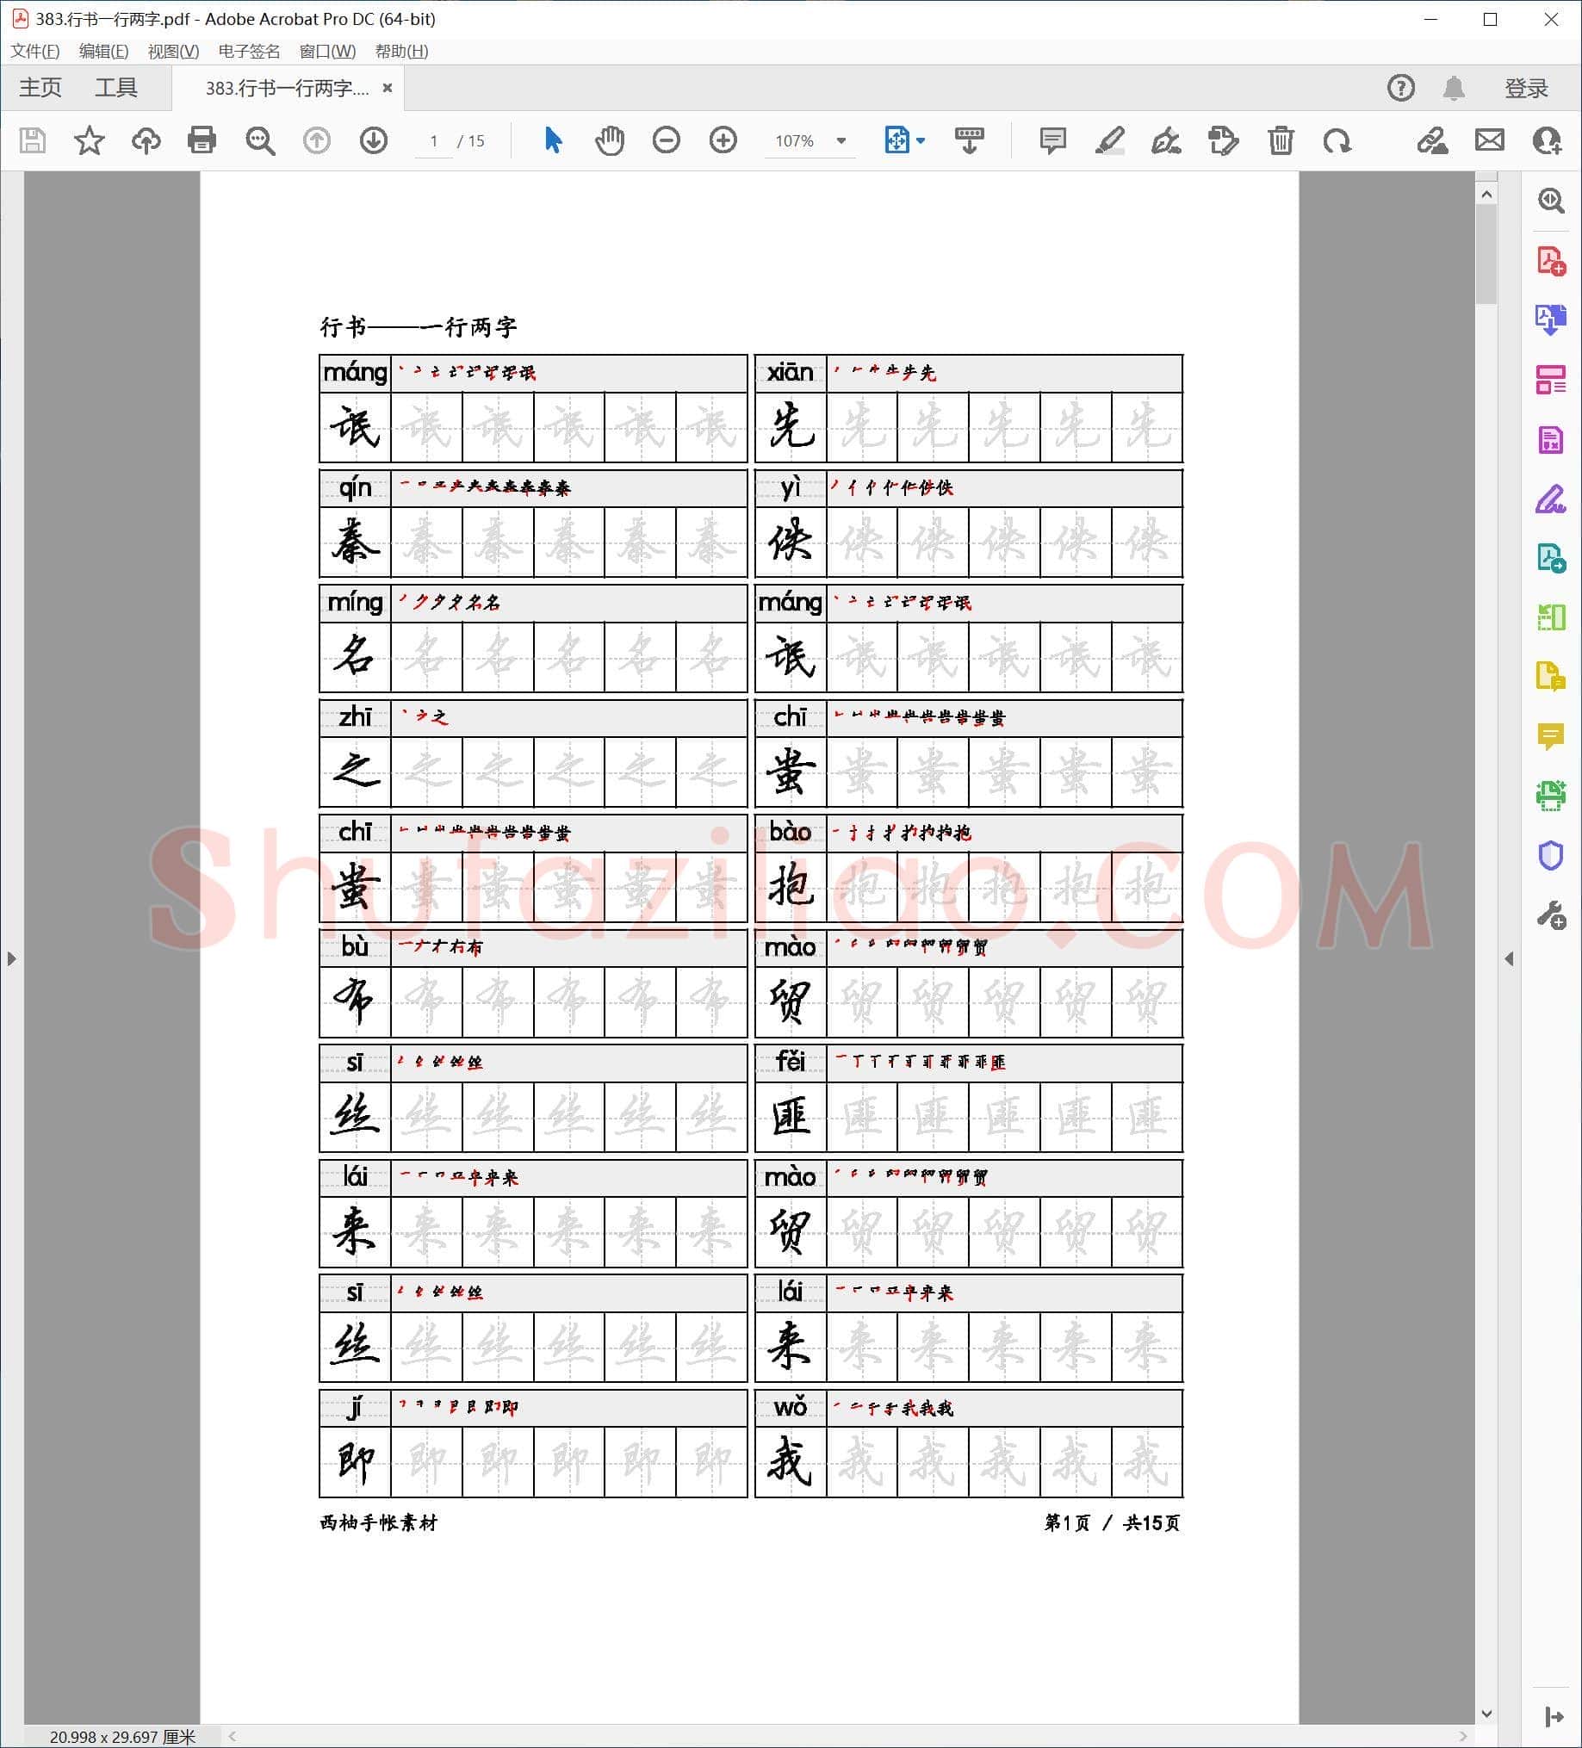This screenshot has height=1748, width=1582.
Task: Click the page number input field
Action: [x=434, y=141]
